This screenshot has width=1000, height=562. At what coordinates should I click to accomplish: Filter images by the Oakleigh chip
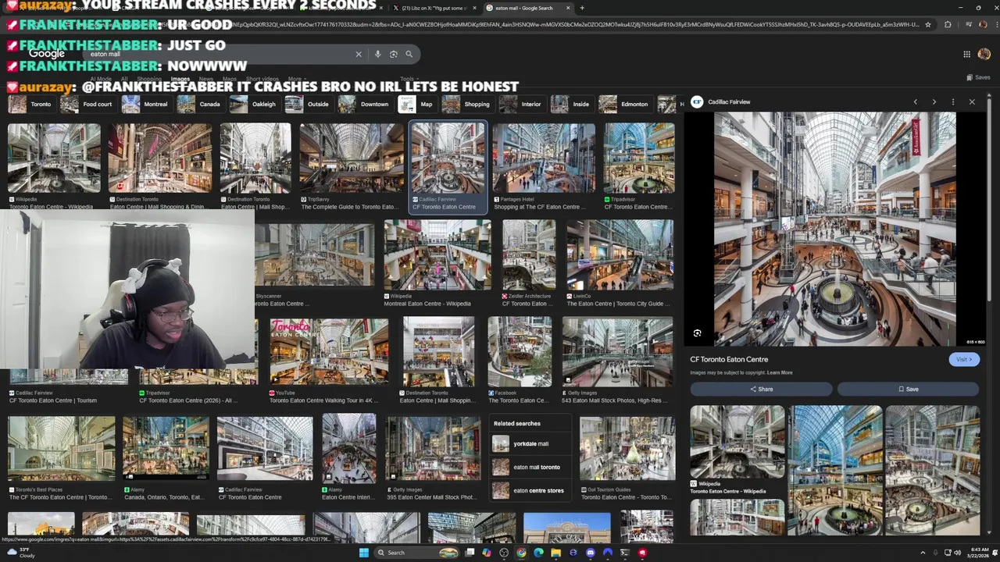click(x=254, y=104)
